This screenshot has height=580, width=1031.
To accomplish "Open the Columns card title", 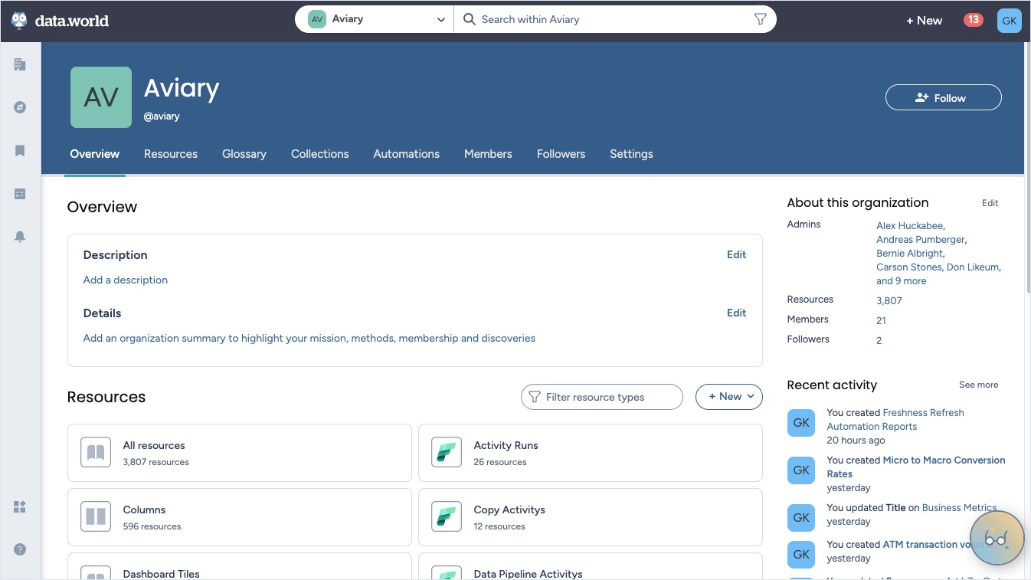I will coord(144,510).
